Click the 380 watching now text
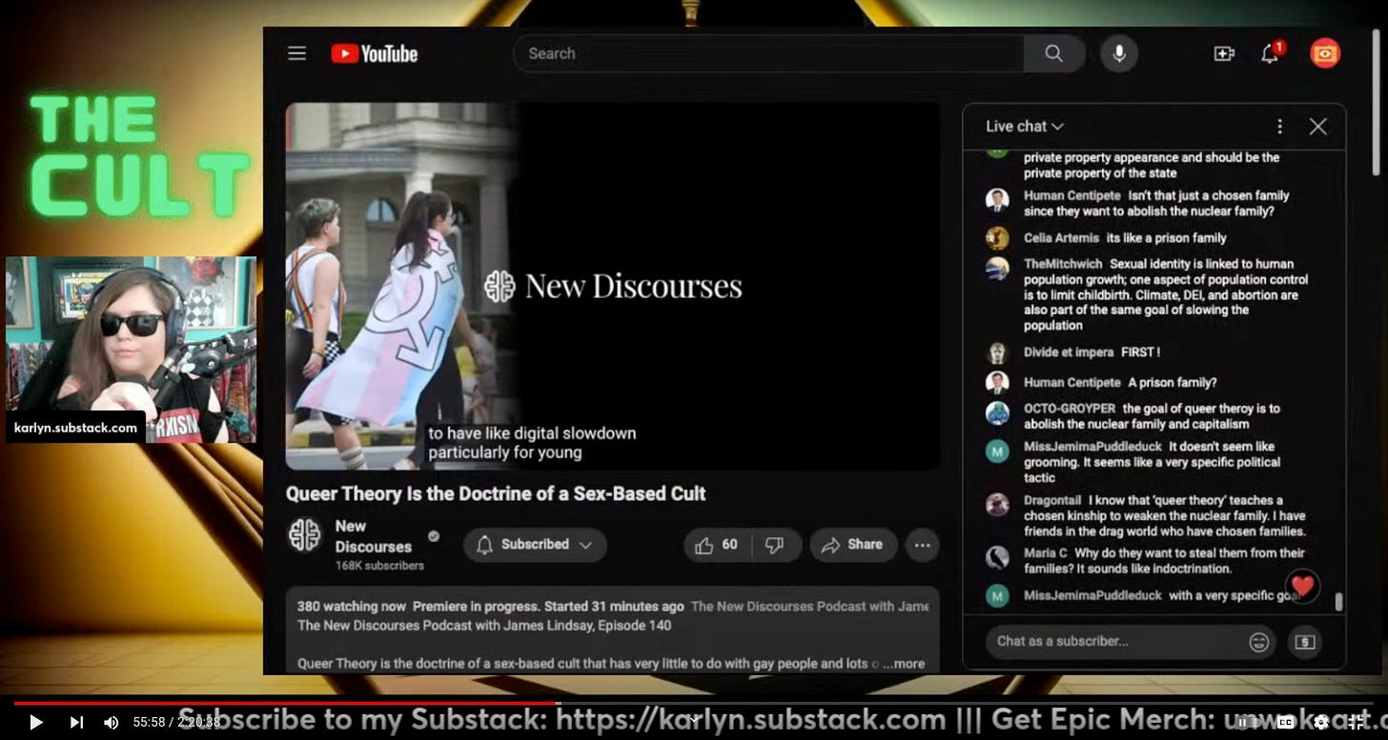The image size is (1388, 740). tap(352, 606)
